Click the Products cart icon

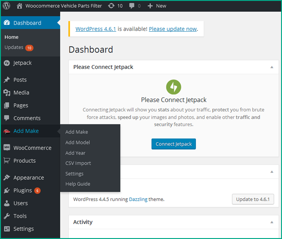coord(7,161)
